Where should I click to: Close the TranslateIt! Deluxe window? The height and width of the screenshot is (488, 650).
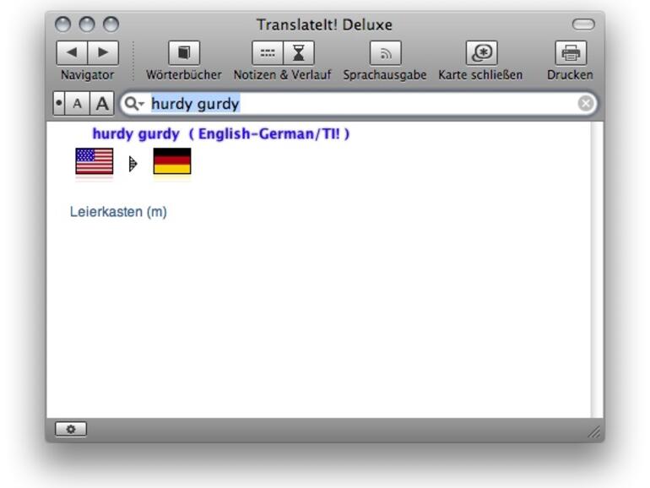click(x=62, y=24)
